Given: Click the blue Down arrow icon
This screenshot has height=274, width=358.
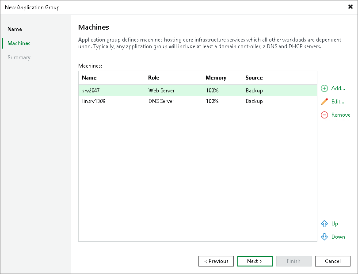Looking at the screenshot, I should pos(324,237).
